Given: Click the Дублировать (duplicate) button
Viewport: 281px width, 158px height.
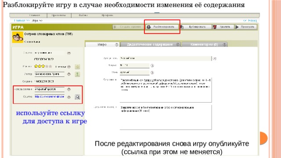Looking at the screenshot, I should [x=195, y=27].
